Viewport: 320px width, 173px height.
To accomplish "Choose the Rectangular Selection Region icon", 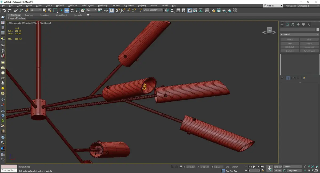I will click(x=55, y=10).
